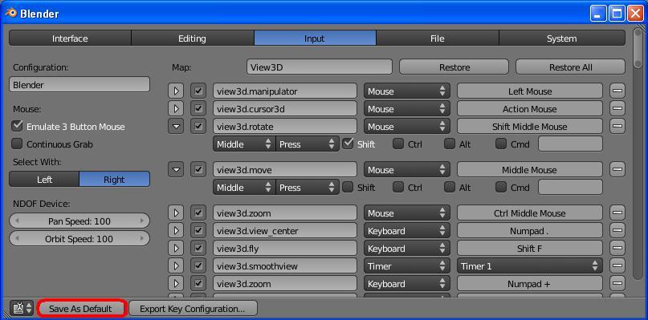
Task: Remove the view3d.cursor3d keymap entry
Action: pos(617,108)
